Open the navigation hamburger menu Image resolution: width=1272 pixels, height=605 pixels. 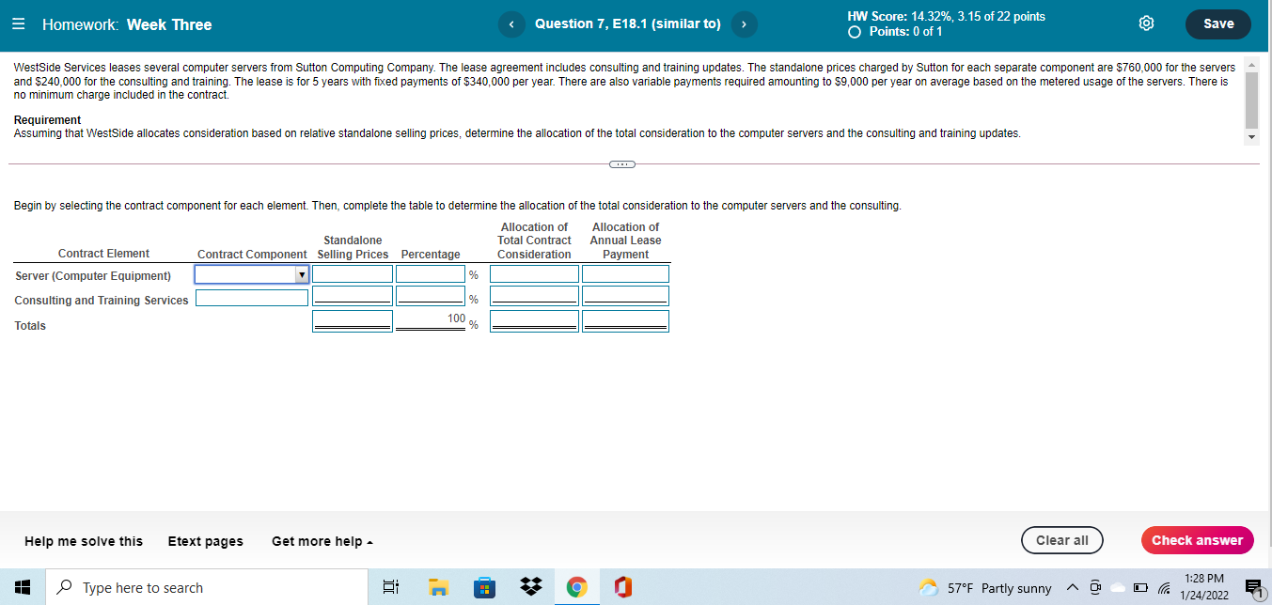[19, 23]
